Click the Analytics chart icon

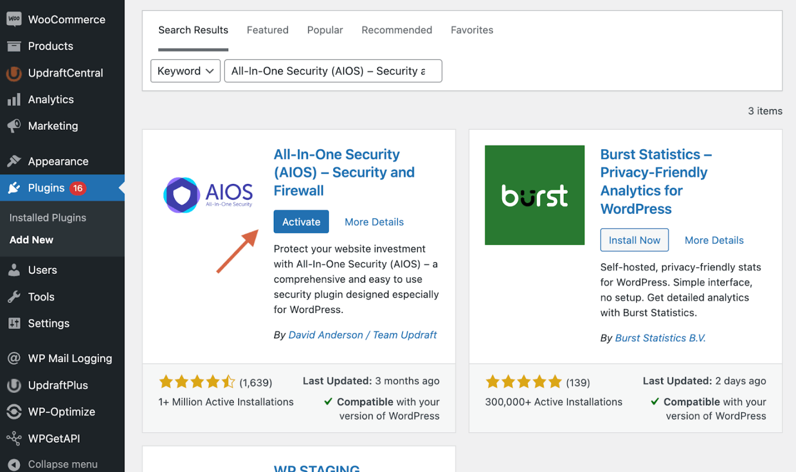[13, 99]
